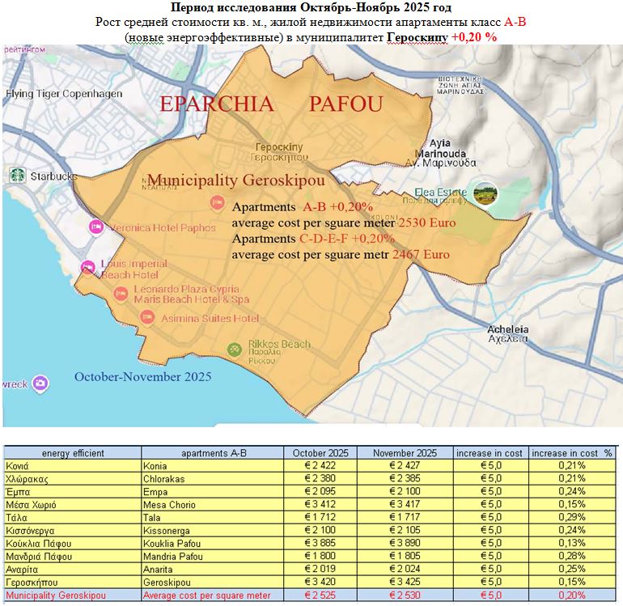The width and height of the screenshot is (623, 606).
Task: Select the "energy efficient" table header
Action: 73,453
